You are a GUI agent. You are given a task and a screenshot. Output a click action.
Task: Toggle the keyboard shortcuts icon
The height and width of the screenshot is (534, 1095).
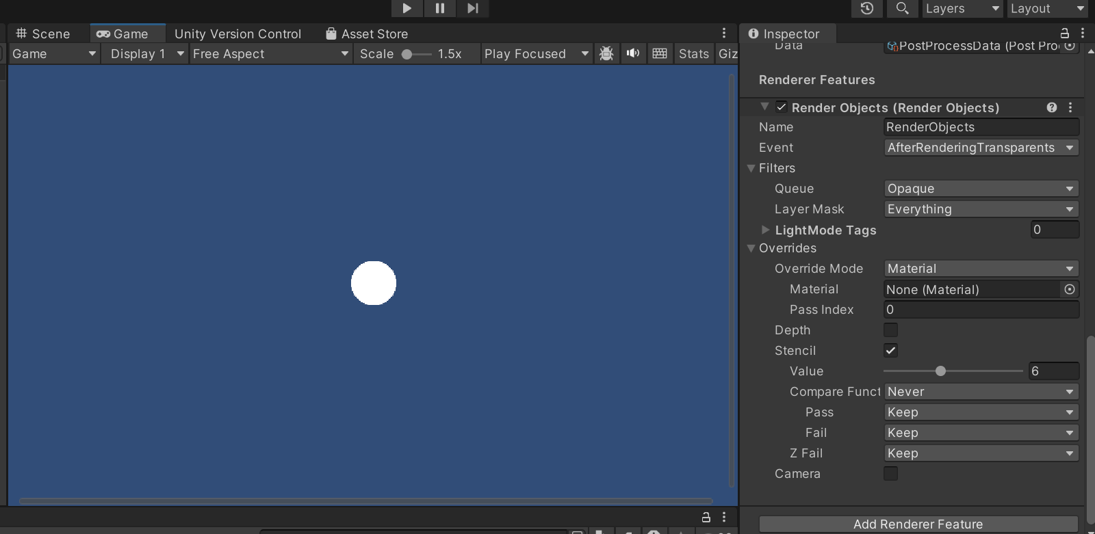pyautogui.click(x=660, y=53)
